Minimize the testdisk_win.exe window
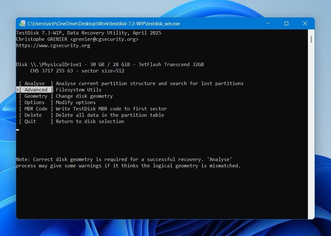The width and height of the screenshot is (331, 236). pyautogui.click(x=268, y=23)
